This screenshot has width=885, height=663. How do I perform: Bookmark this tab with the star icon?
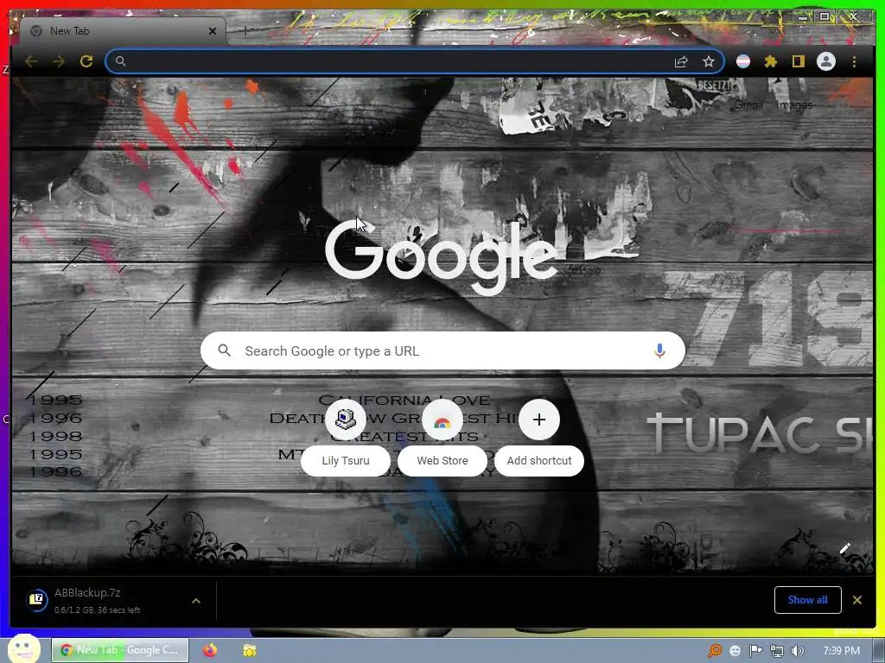coord(709,61)
